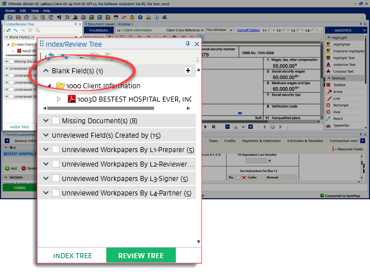Image resolution: width=370 pixels, height=272 pixels.
Task: Collapse the Blank Field(s) section
Action: tap(46, 71)
